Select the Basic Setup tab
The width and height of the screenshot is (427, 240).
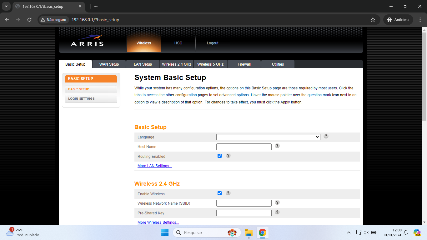click(75, 64)
